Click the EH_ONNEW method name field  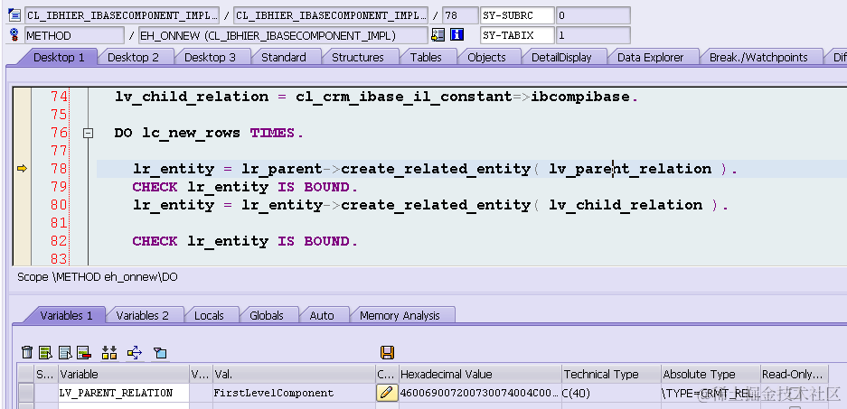283,35
